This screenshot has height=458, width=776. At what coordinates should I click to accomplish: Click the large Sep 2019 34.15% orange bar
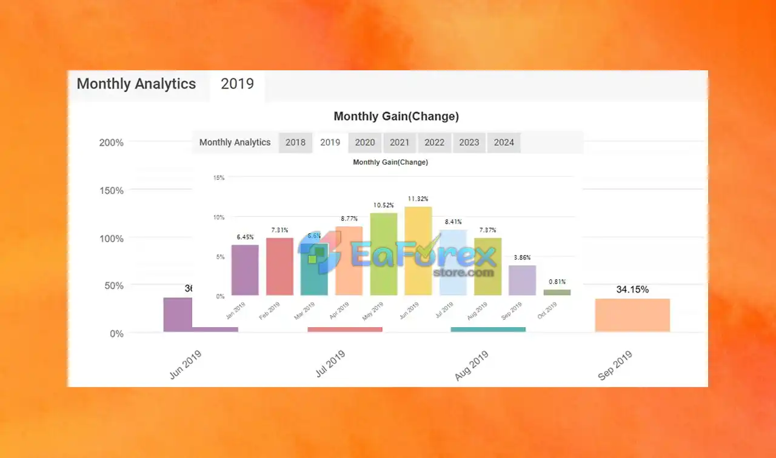632,315
